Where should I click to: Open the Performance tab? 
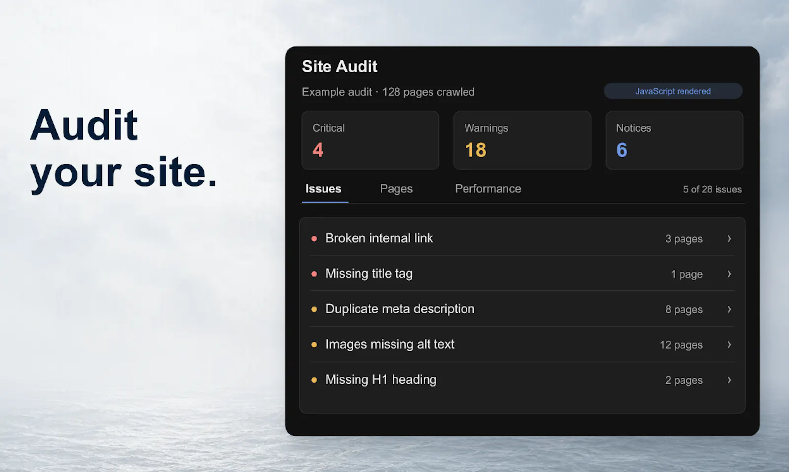488,189
